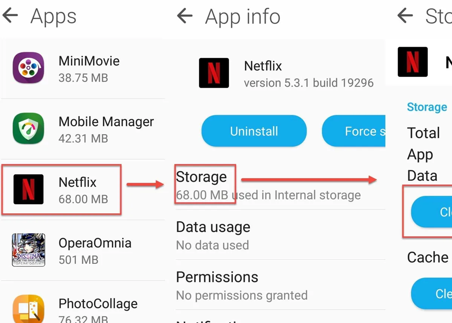Open the Permissions entry
The height and width of the screenshot is (323, 452).
[280, 285]
